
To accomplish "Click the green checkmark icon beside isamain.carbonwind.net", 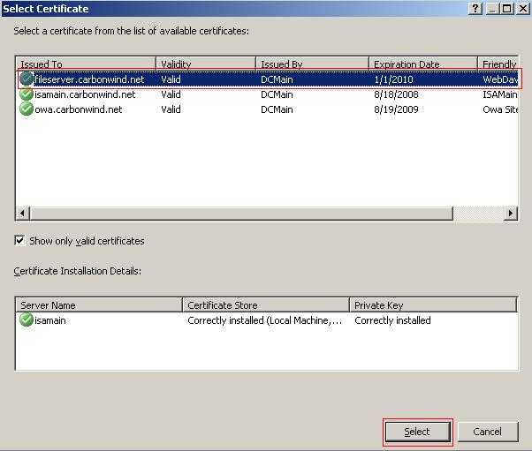I will [27, 94].
